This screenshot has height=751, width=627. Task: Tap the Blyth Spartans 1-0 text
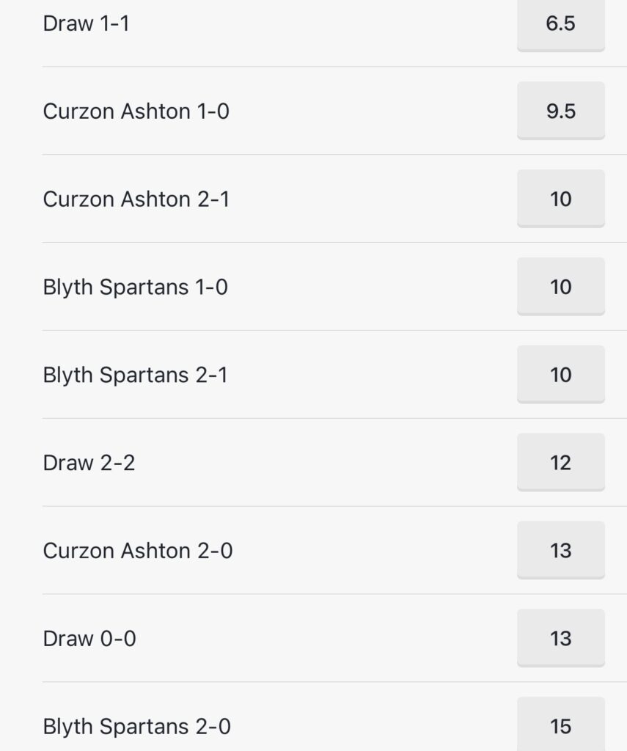pyautogui.click(x=135, y=287)
